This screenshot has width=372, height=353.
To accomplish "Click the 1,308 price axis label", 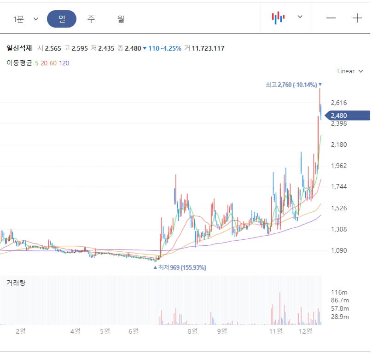I will click(339, 229).
